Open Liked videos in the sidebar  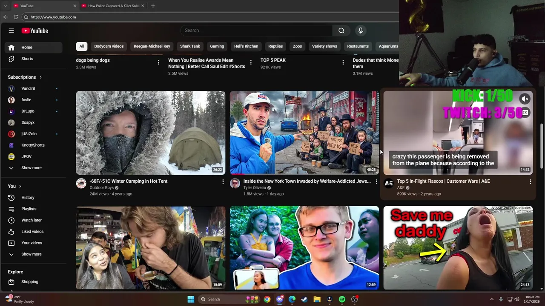coord(34,232)
